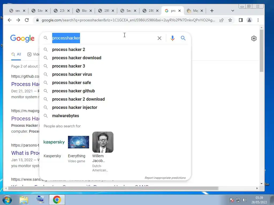This screenshot has height=205, width=274.
Task: Choose suggestion 'process hacker github'
Action: [x=115, y=91]
